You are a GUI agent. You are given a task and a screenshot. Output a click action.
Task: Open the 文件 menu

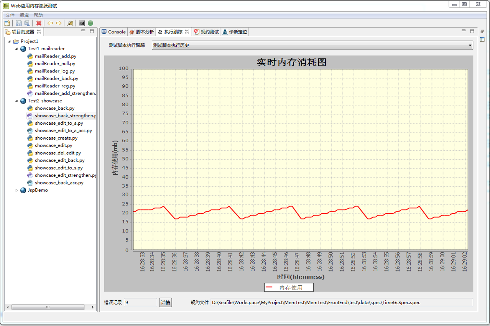click(10, 15)
